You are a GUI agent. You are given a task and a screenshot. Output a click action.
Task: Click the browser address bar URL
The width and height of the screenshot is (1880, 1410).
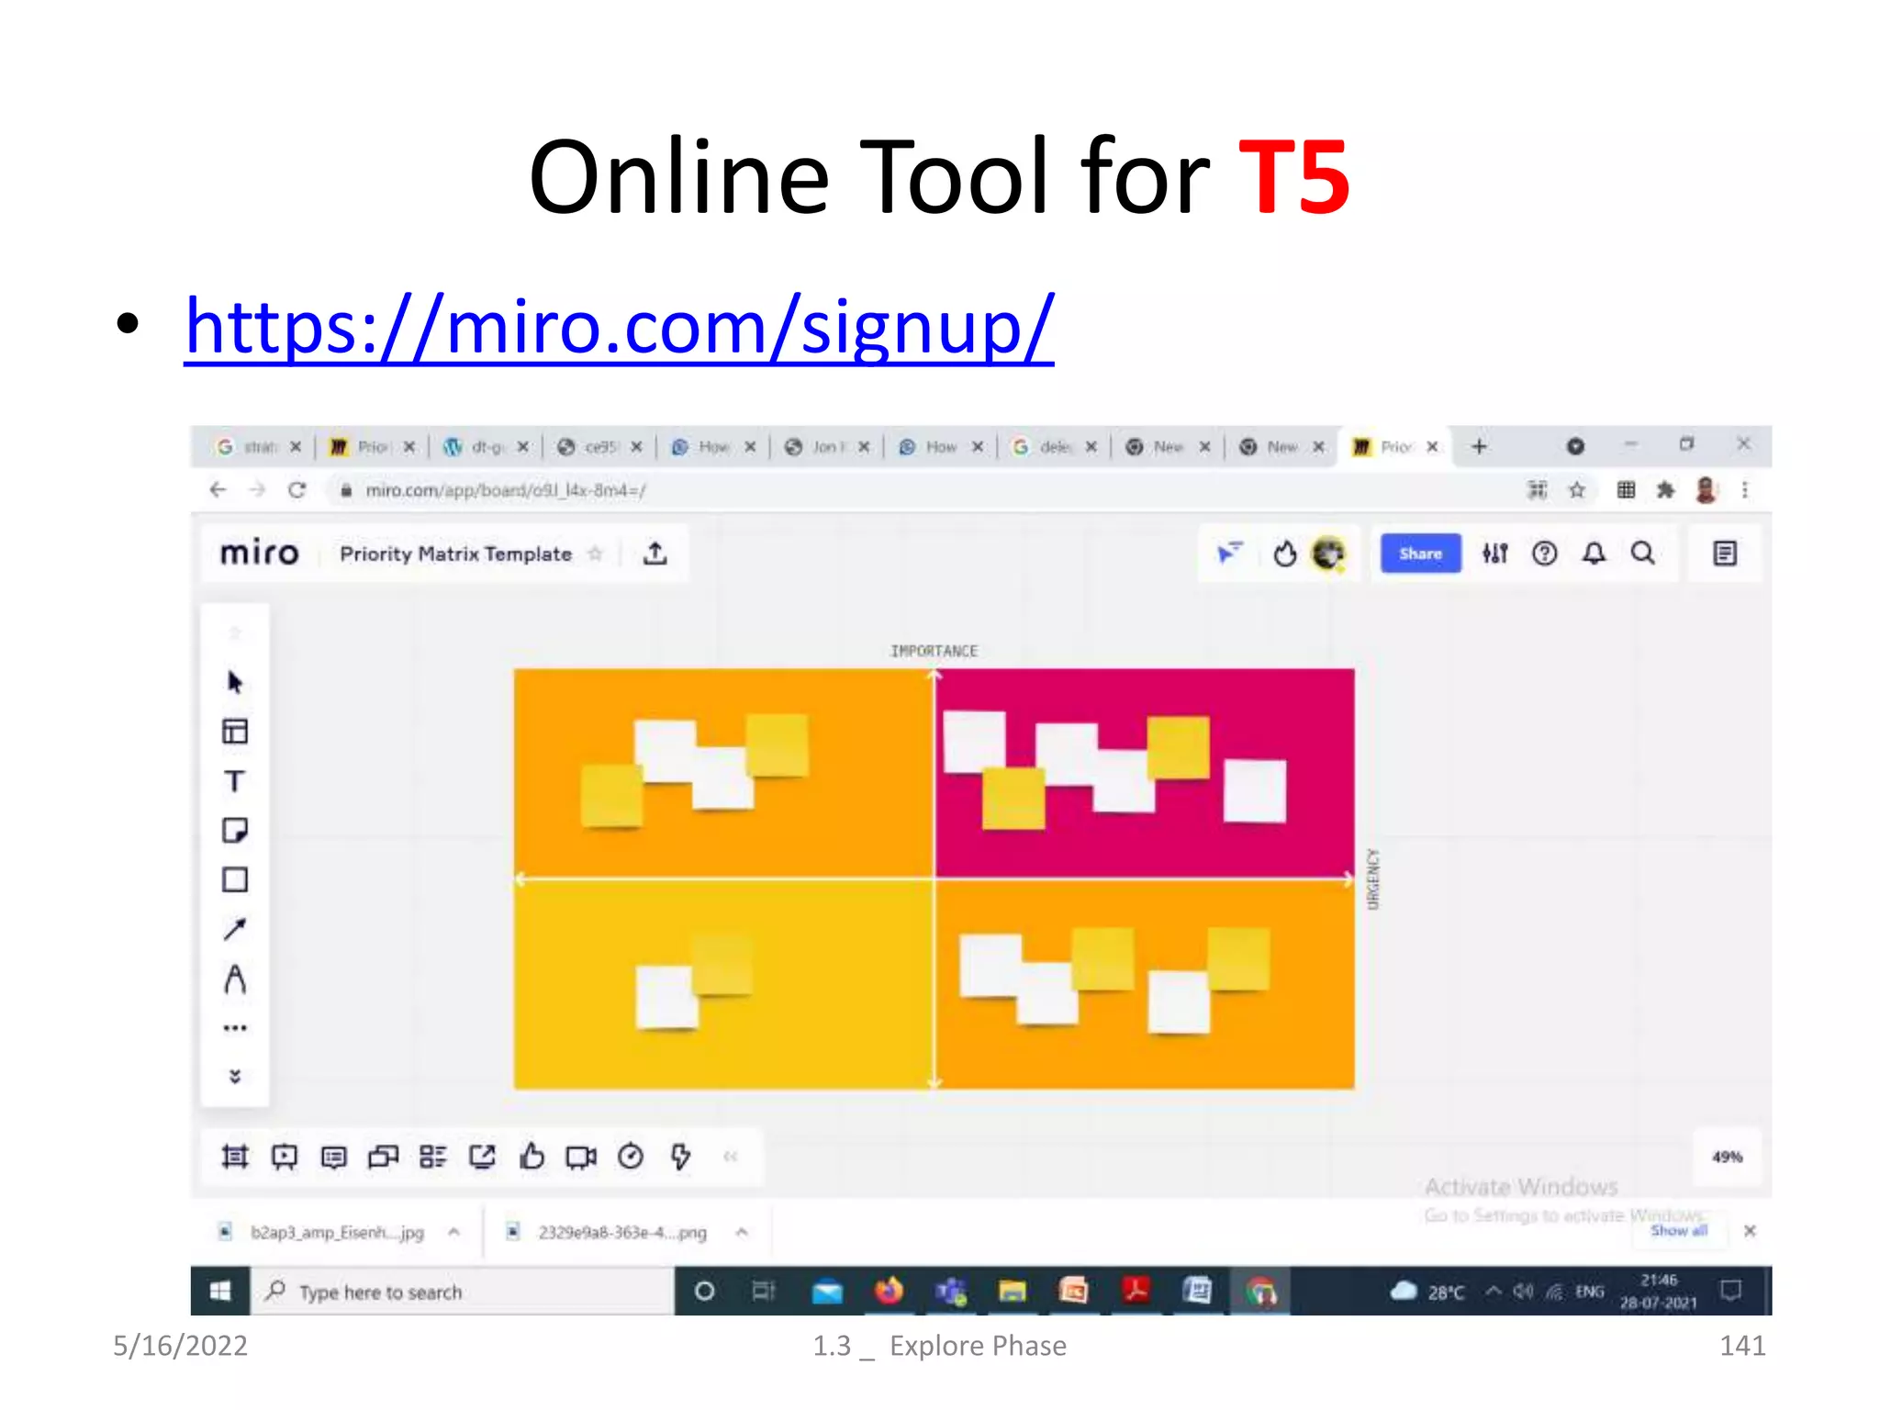505,490
